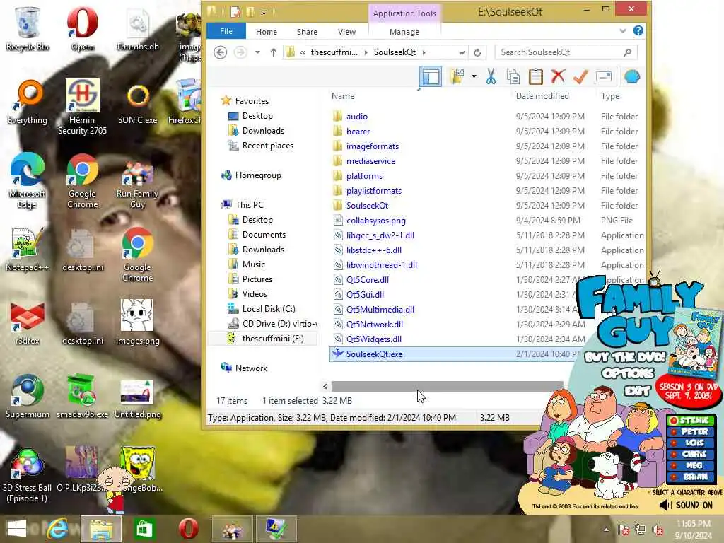724x543 pixels.
Task: Select STEWIE character button
Action: click(691, 420)
